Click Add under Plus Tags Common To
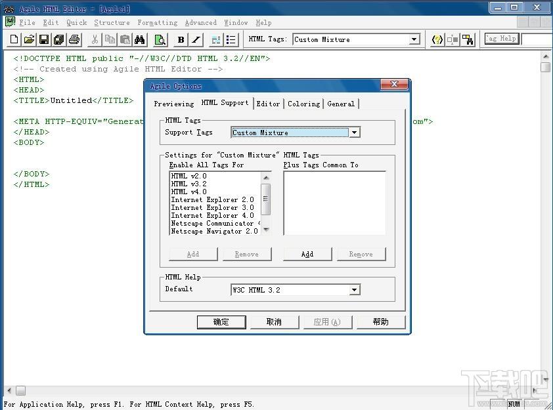Screen dimensions: 553x410 tap(307, 254)
